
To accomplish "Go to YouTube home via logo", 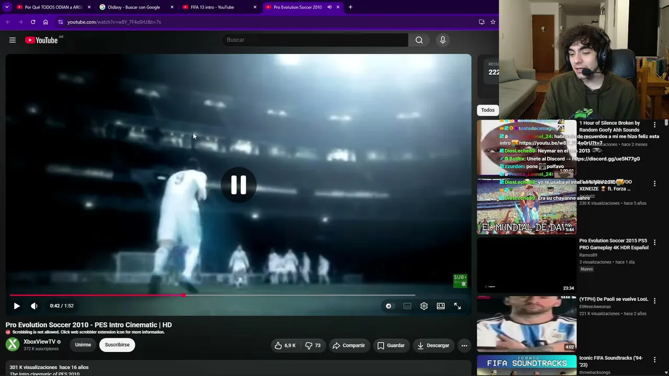I will click(x=41, y=40).
